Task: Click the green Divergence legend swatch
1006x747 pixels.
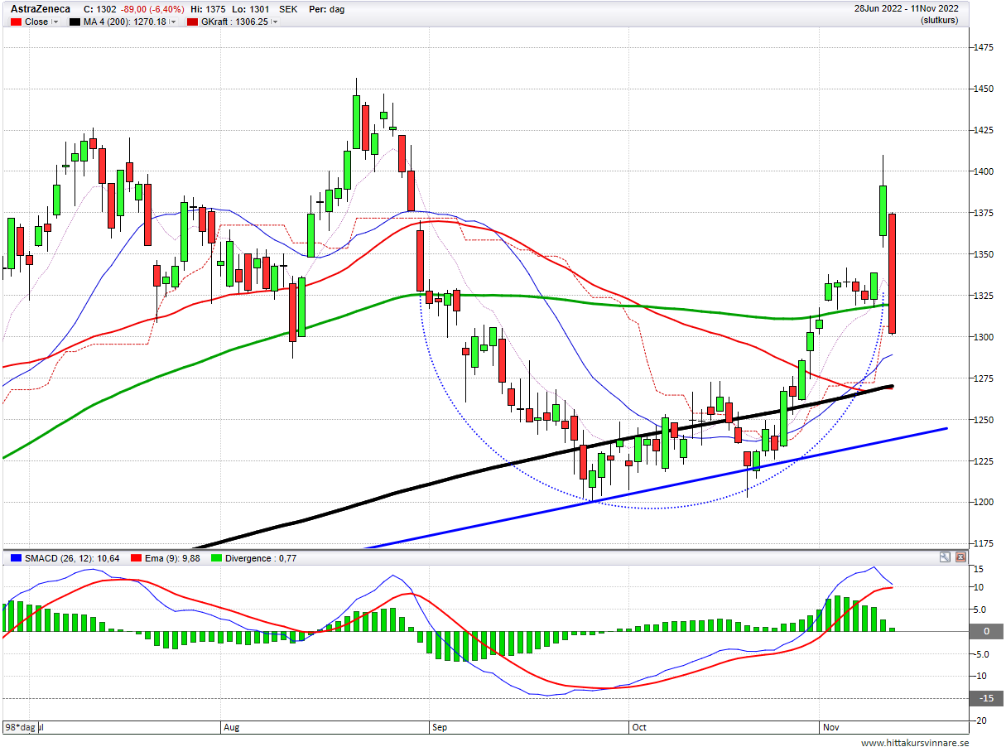Action: click(218, 559)
